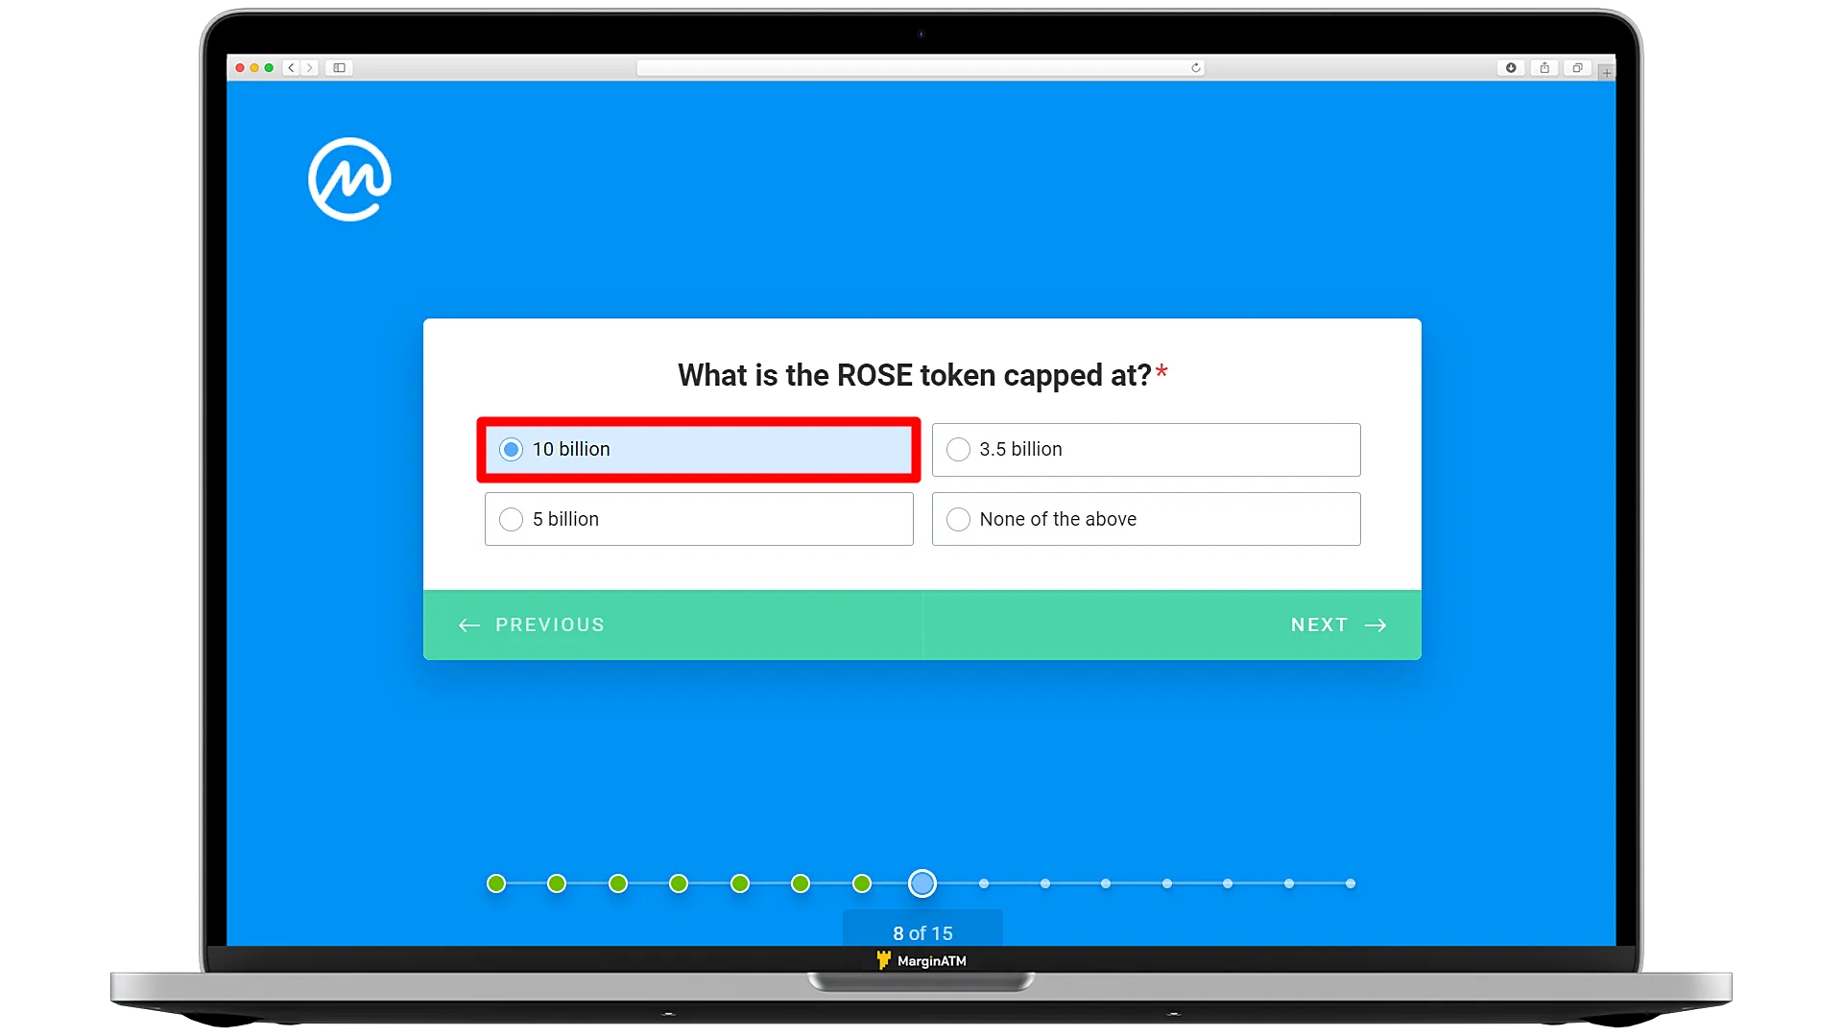Select the 10 billion radio button
1843x1036 pixels.
coord(513,449)
